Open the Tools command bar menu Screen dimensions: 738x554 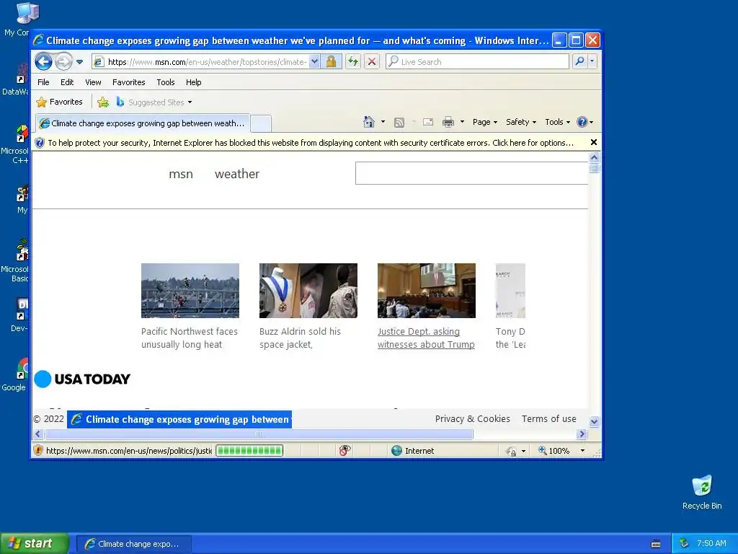point(557,122)
